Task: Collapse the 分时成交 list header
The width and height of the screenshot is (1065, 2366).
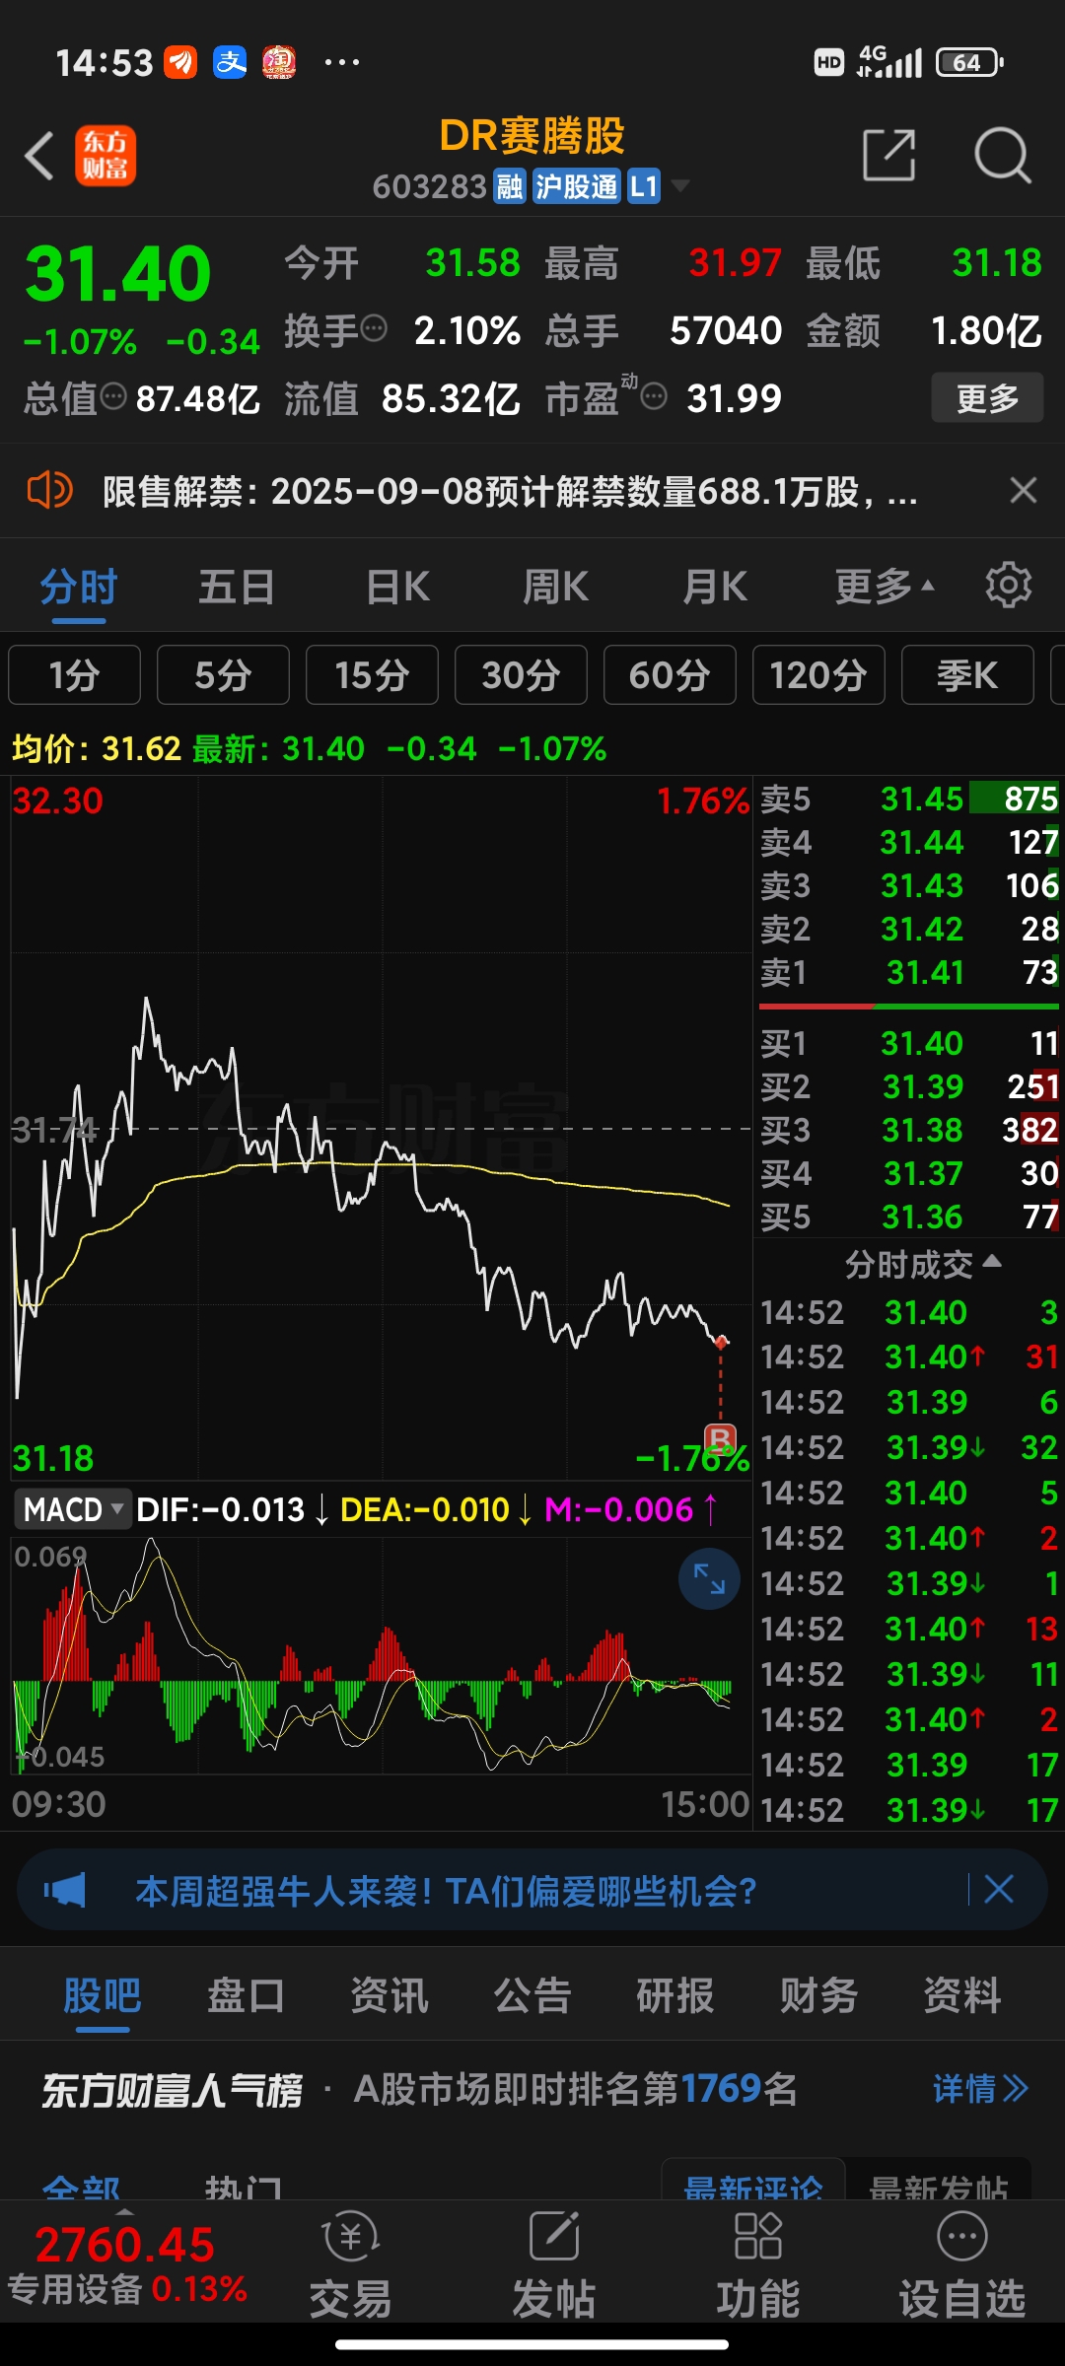Action: tap(923, 1264)
